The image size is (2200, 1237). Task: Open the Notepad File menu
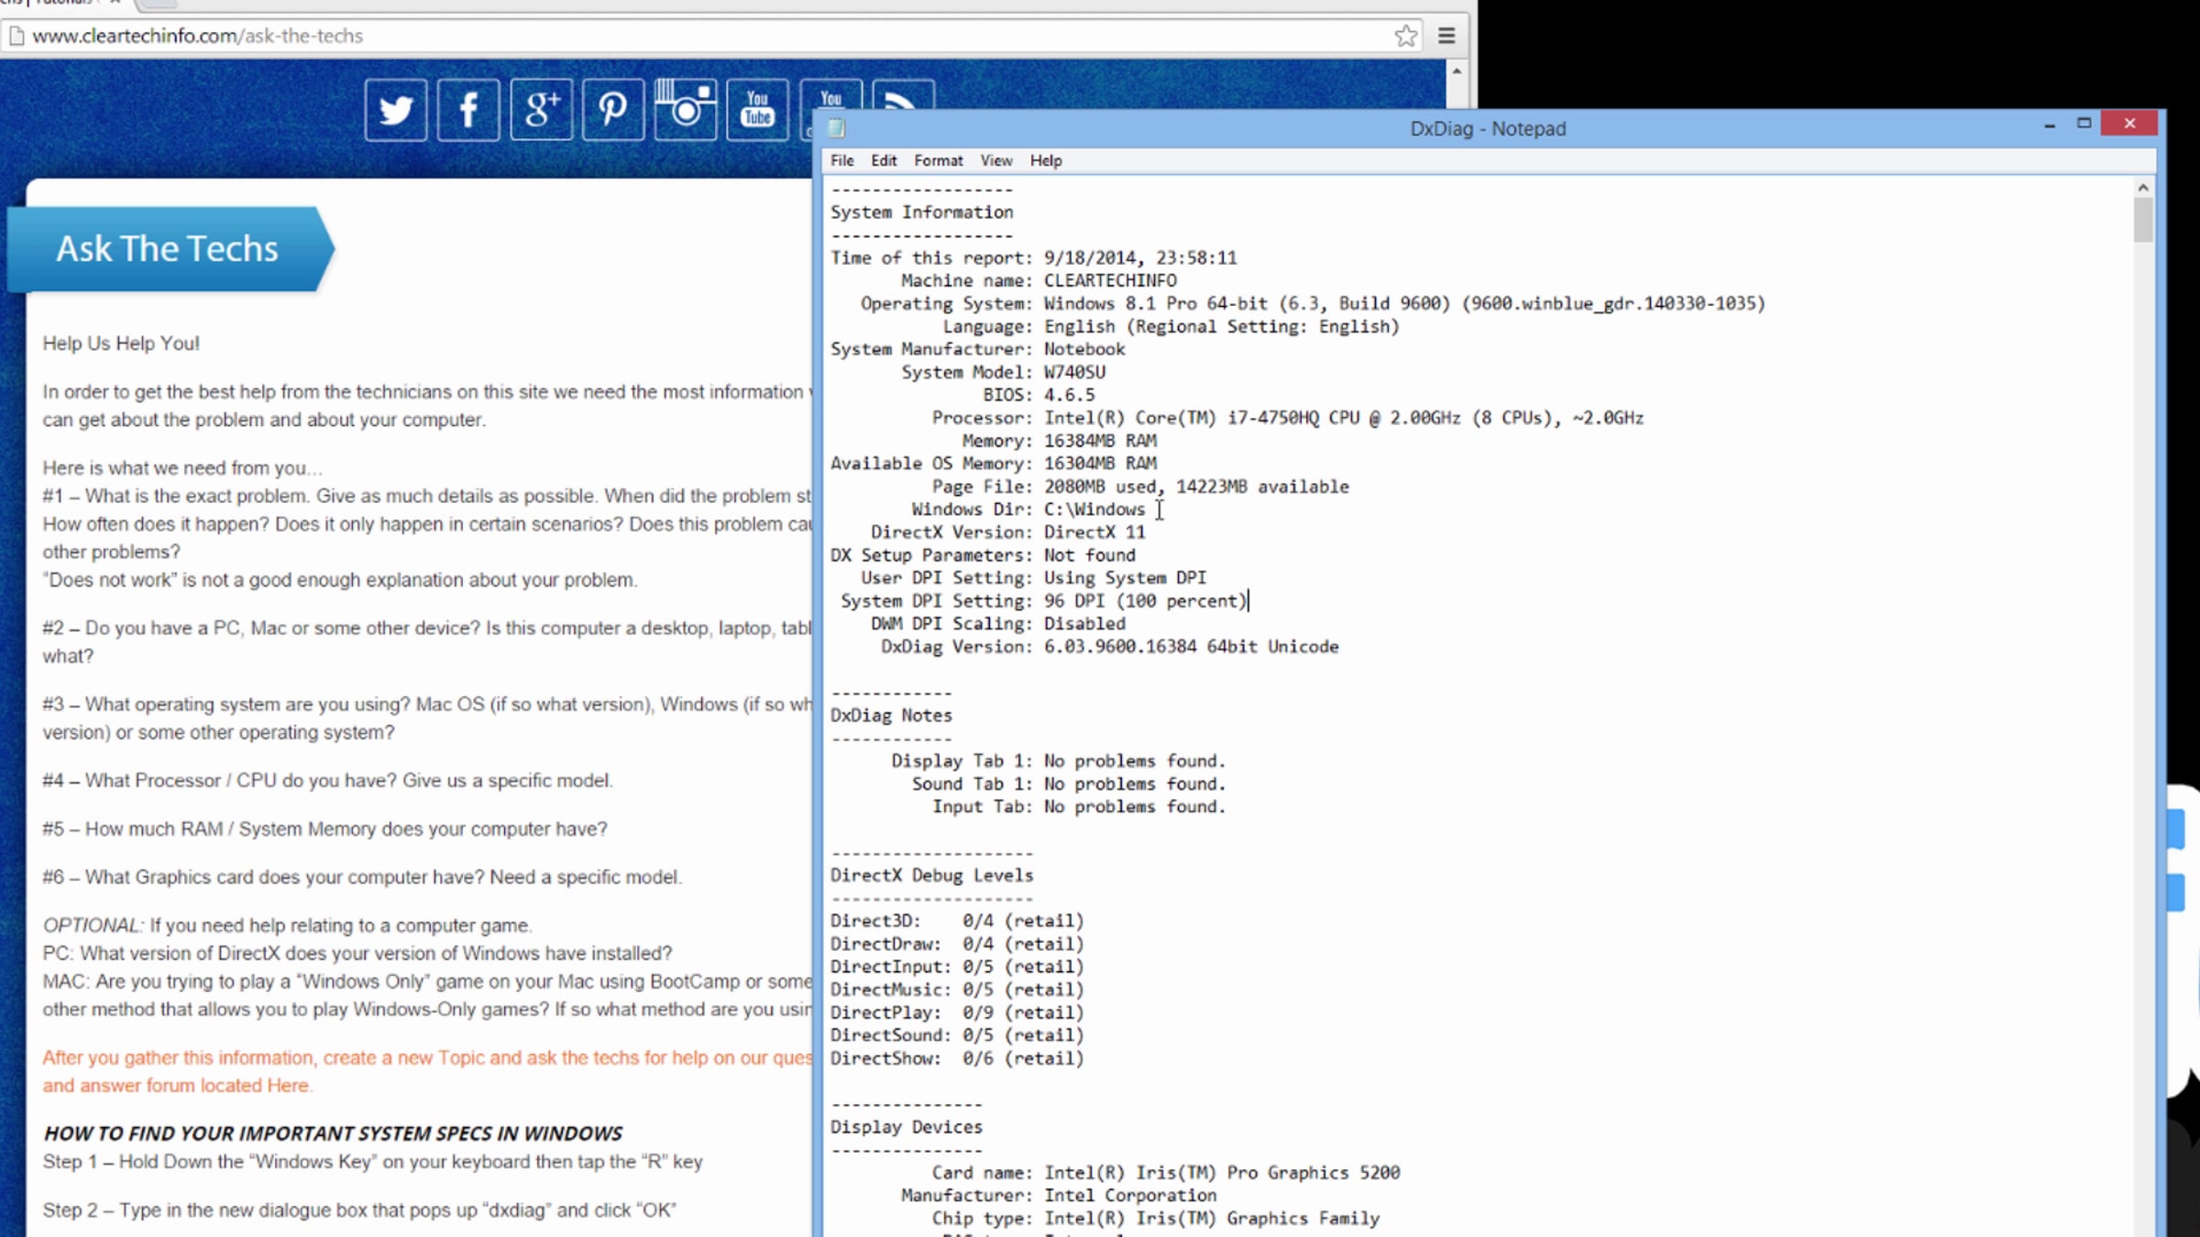click(x=841, y=160)
